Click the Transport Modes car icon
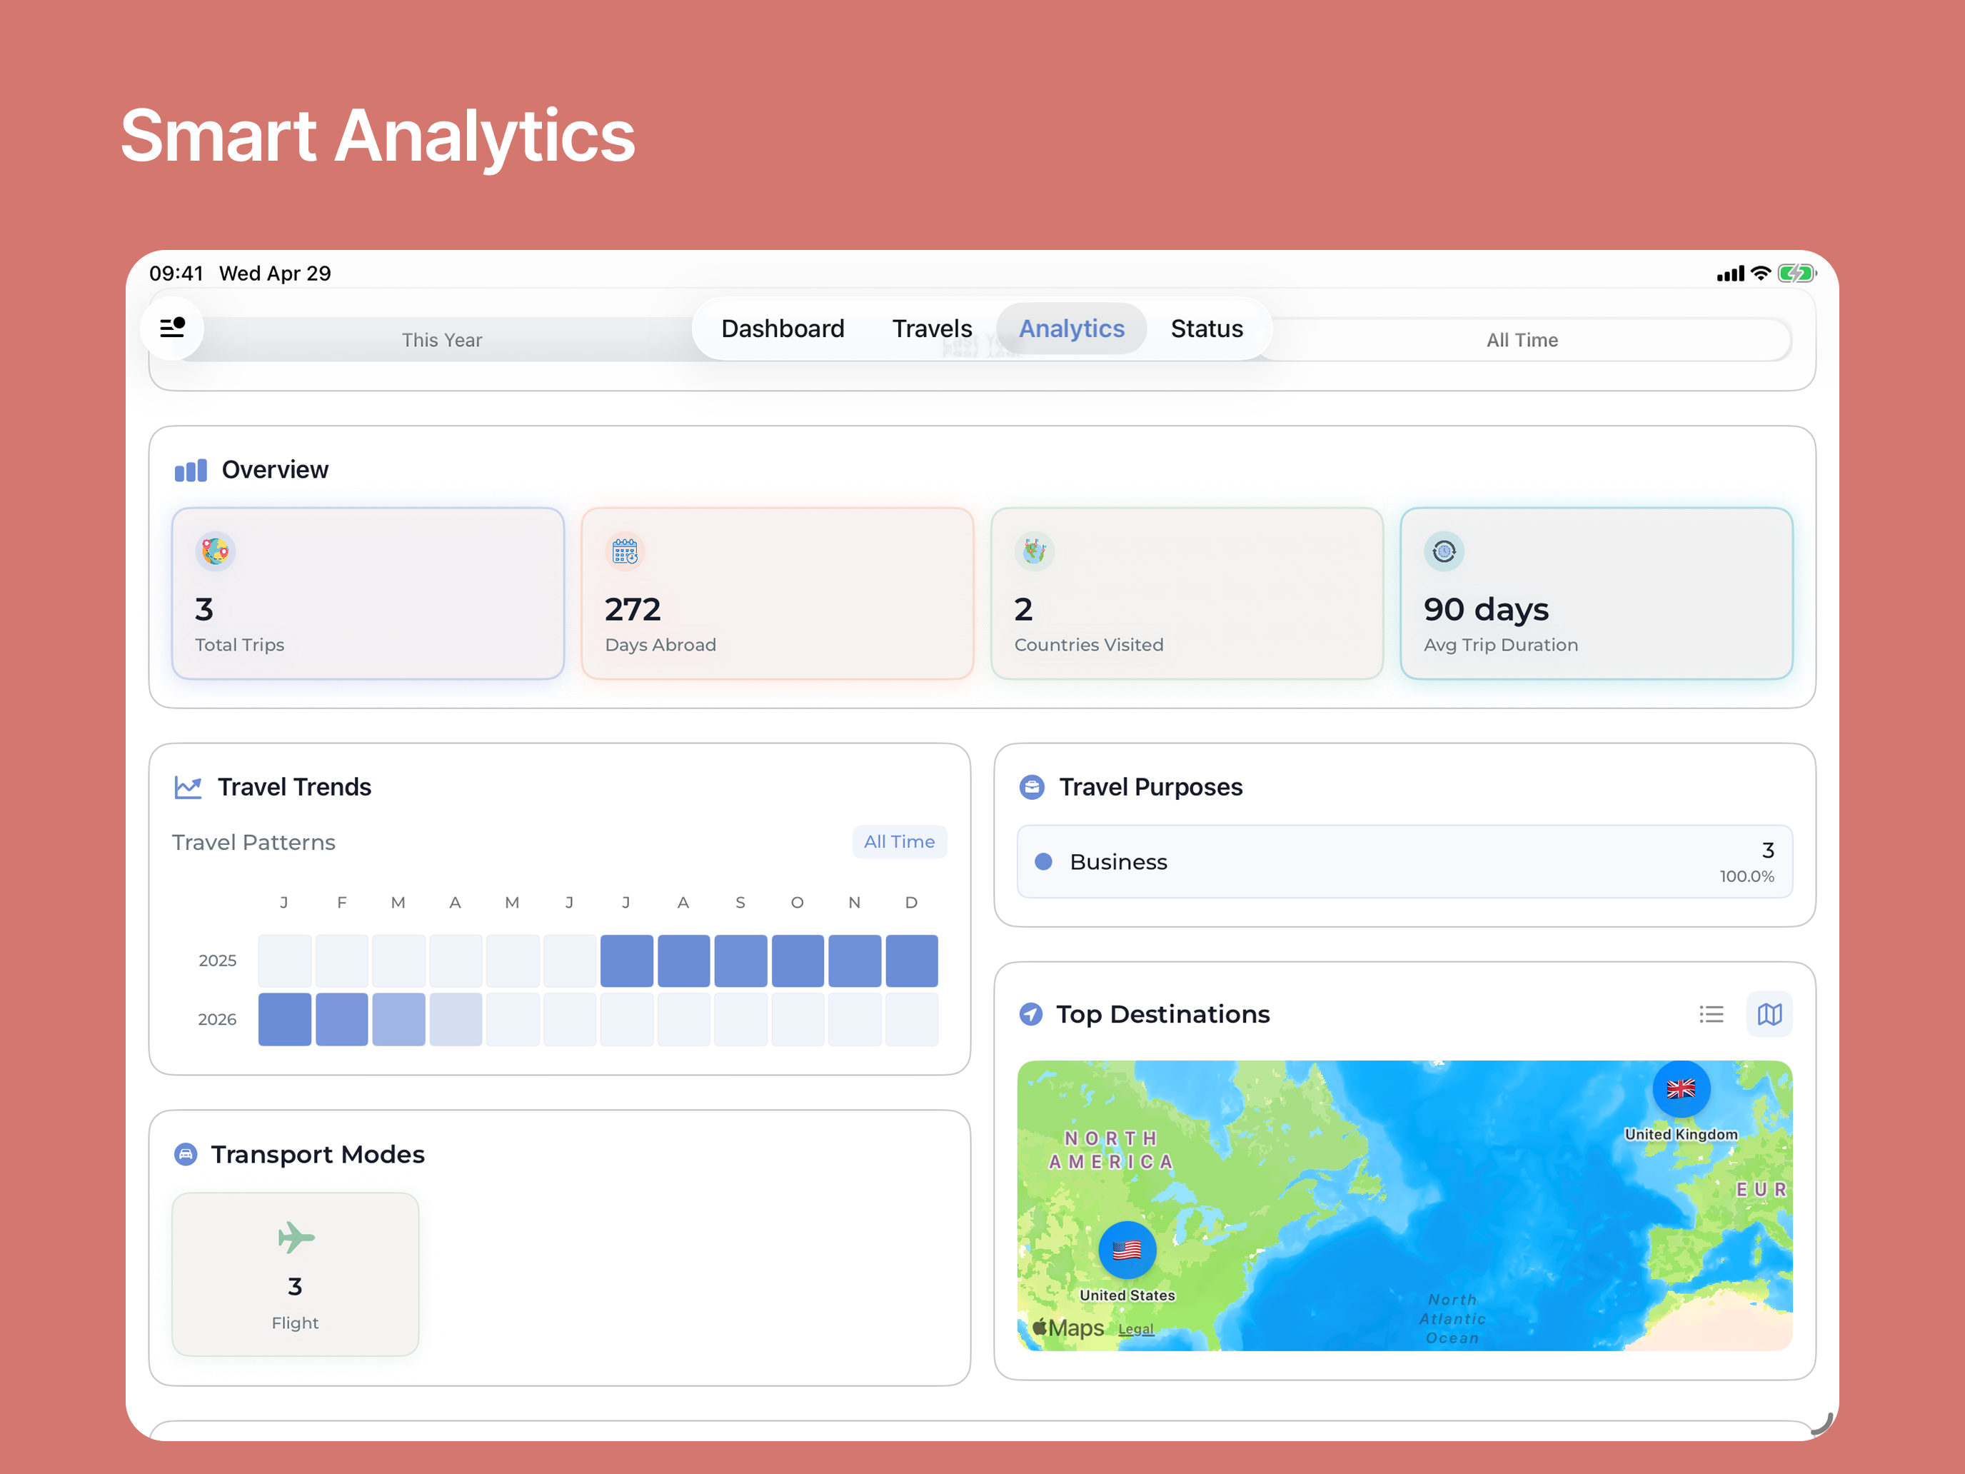1965x1474 pixels. coord(186,1154)
